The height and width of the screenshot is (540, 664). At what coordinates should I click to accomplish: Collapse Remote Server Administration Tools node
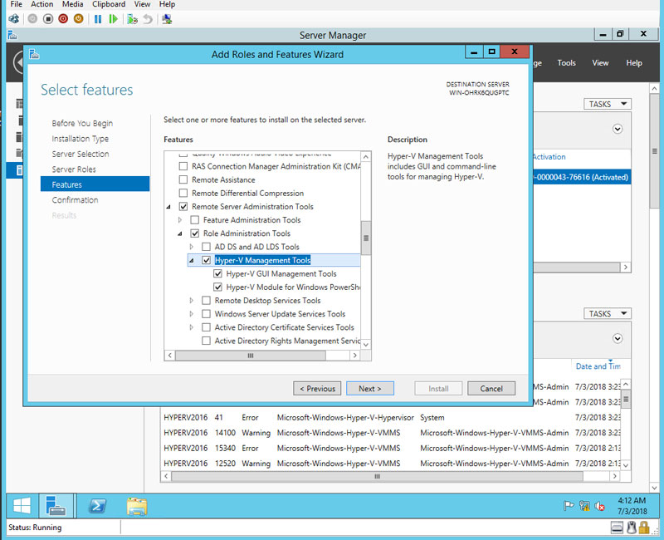[x=168, y=207]
